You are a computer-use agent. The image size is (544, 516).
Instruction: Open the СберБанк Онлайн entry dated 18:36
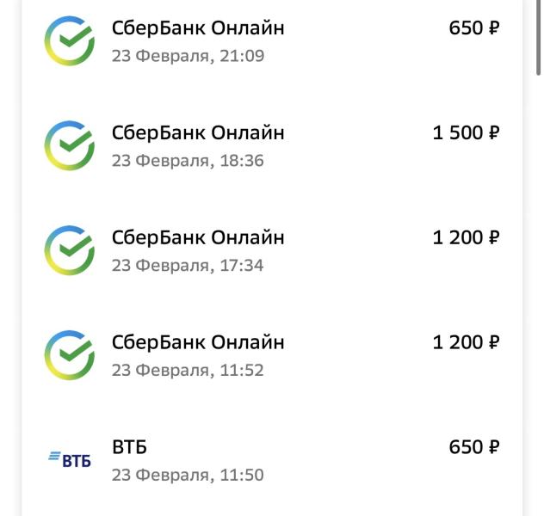[x=198, y=132]
